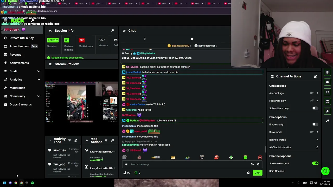333x187 pixels.
Task: Toggle Subscribers only chat switch
Action: point(315,108)
